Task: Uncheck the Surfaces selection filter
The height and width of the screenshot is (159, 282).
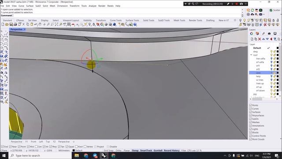Action: [251, 112]
